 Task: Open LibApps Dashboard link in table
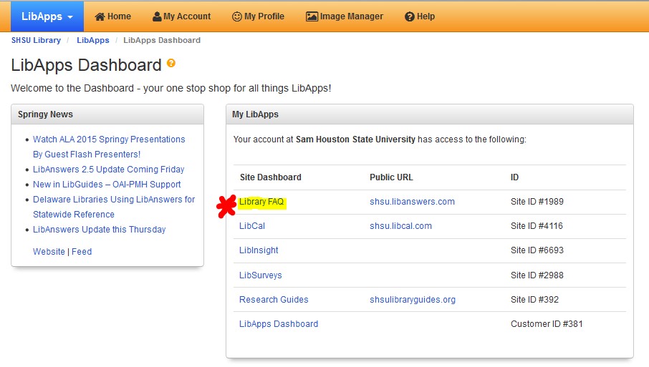pyautogui.click(x=279, y=324)
